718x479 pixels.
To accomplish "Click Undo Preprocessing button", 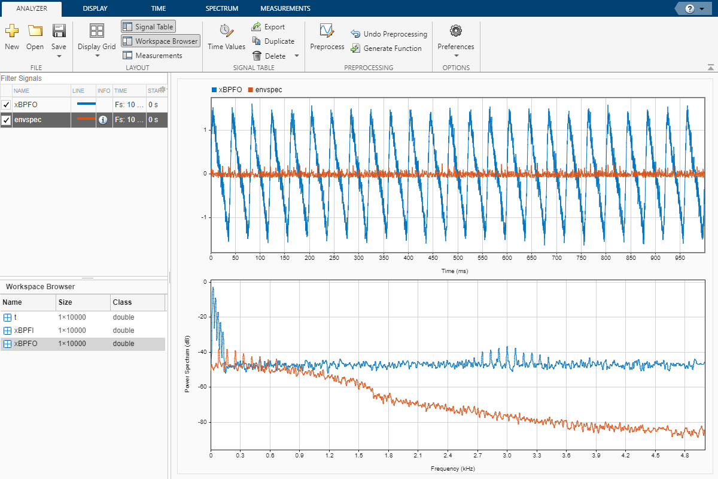I will click(x=389, y=34).
